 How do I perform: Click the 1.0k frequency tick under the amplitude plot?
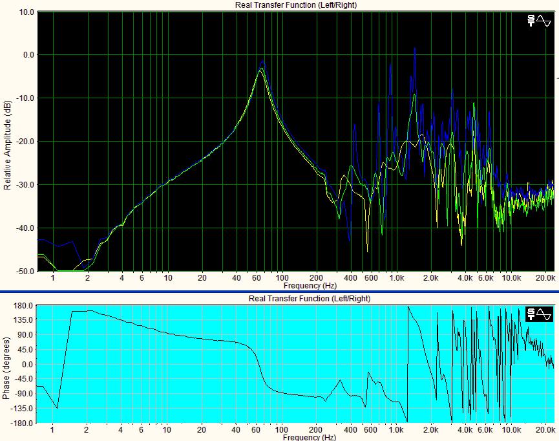coord(396,278)
